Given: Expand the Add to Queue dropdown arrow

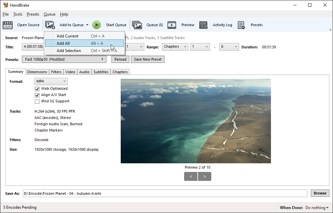Looking at the screenshot, I should (x=87, y=25).
